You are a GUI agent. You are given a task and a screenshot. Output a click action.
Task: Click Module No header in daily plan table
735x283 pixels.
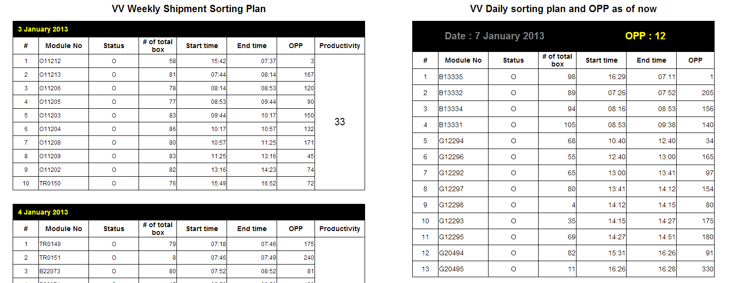(463, 60)
